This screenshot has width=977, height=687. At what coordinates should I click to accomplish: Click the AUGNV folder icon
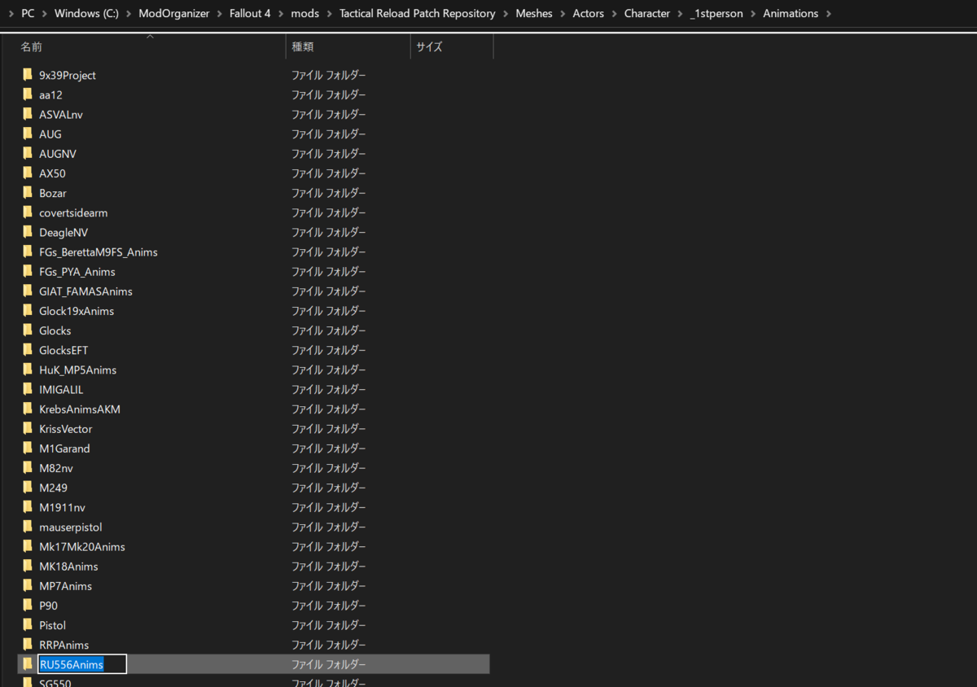click(x=28, y=153)
